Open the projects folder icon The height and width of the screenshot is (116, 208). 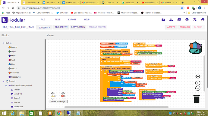pos(163,20)
